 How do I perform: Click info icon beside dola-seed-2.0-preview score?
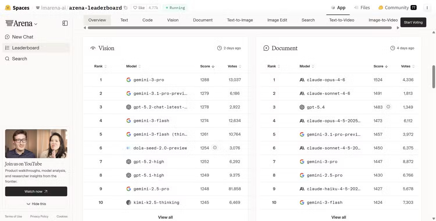215,148
